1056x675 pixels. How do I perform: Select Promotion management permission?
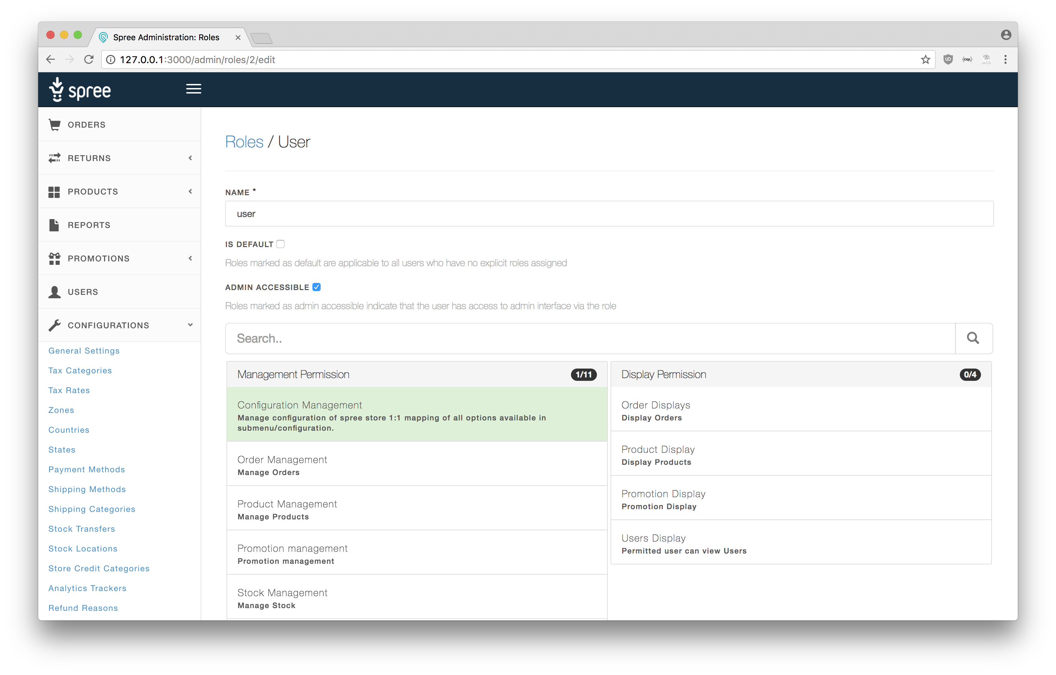pos(416,553)
